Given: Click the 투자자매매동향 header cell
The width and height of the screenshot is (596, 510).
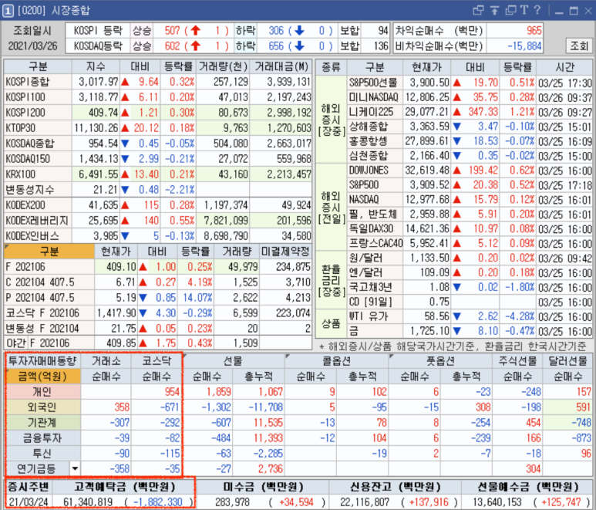Looking at the screenshot, I should coord(42,361).
